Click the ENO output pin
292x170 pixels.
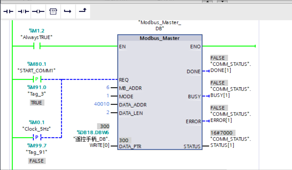click(195, 47)
